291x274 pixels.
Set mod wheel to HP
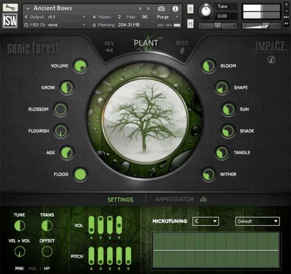(47, 268)
